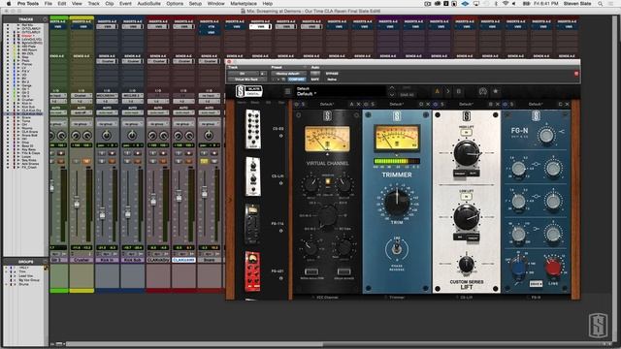Click the red target button in plugin window
The width and height of the screenshot is (621, 349).
point(576,74)
